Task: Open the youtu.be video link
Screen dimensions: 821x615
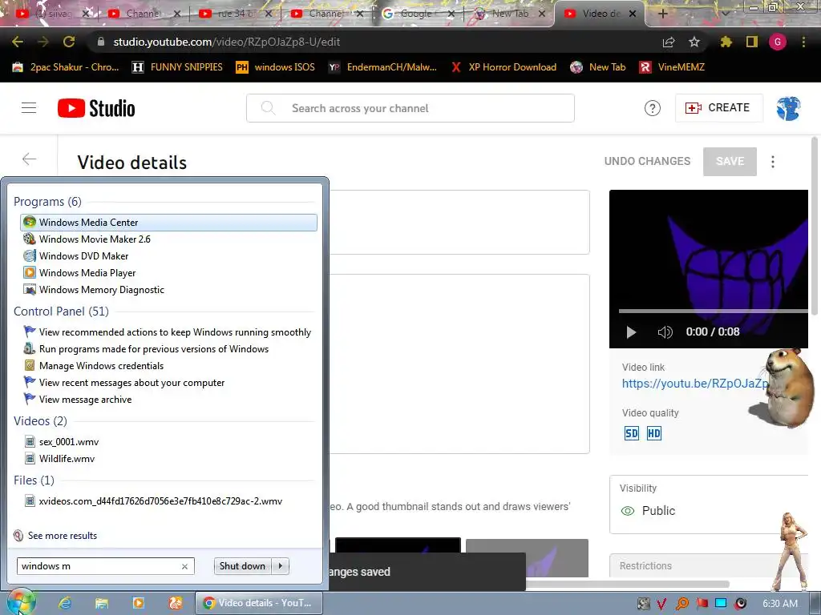Action: pyautogui.click(x=694, y=384)
